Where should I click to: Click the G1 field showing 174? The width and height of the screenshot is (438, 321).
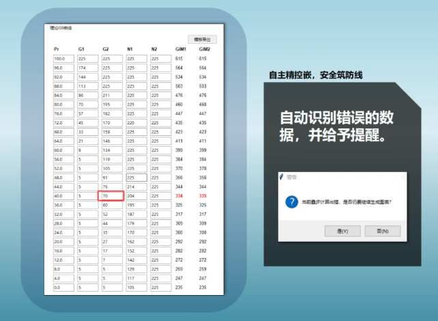point(87,68)
